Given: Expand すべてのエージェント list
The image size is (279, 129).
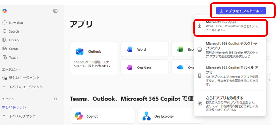Looking at the screenshot, I should pyautogui.click(x=26, y=87).
